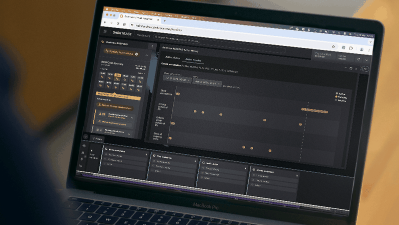Screen dimensions: 399x225
Task: Toggle the Inactive legend entry
Action: [x=340, y=100]
